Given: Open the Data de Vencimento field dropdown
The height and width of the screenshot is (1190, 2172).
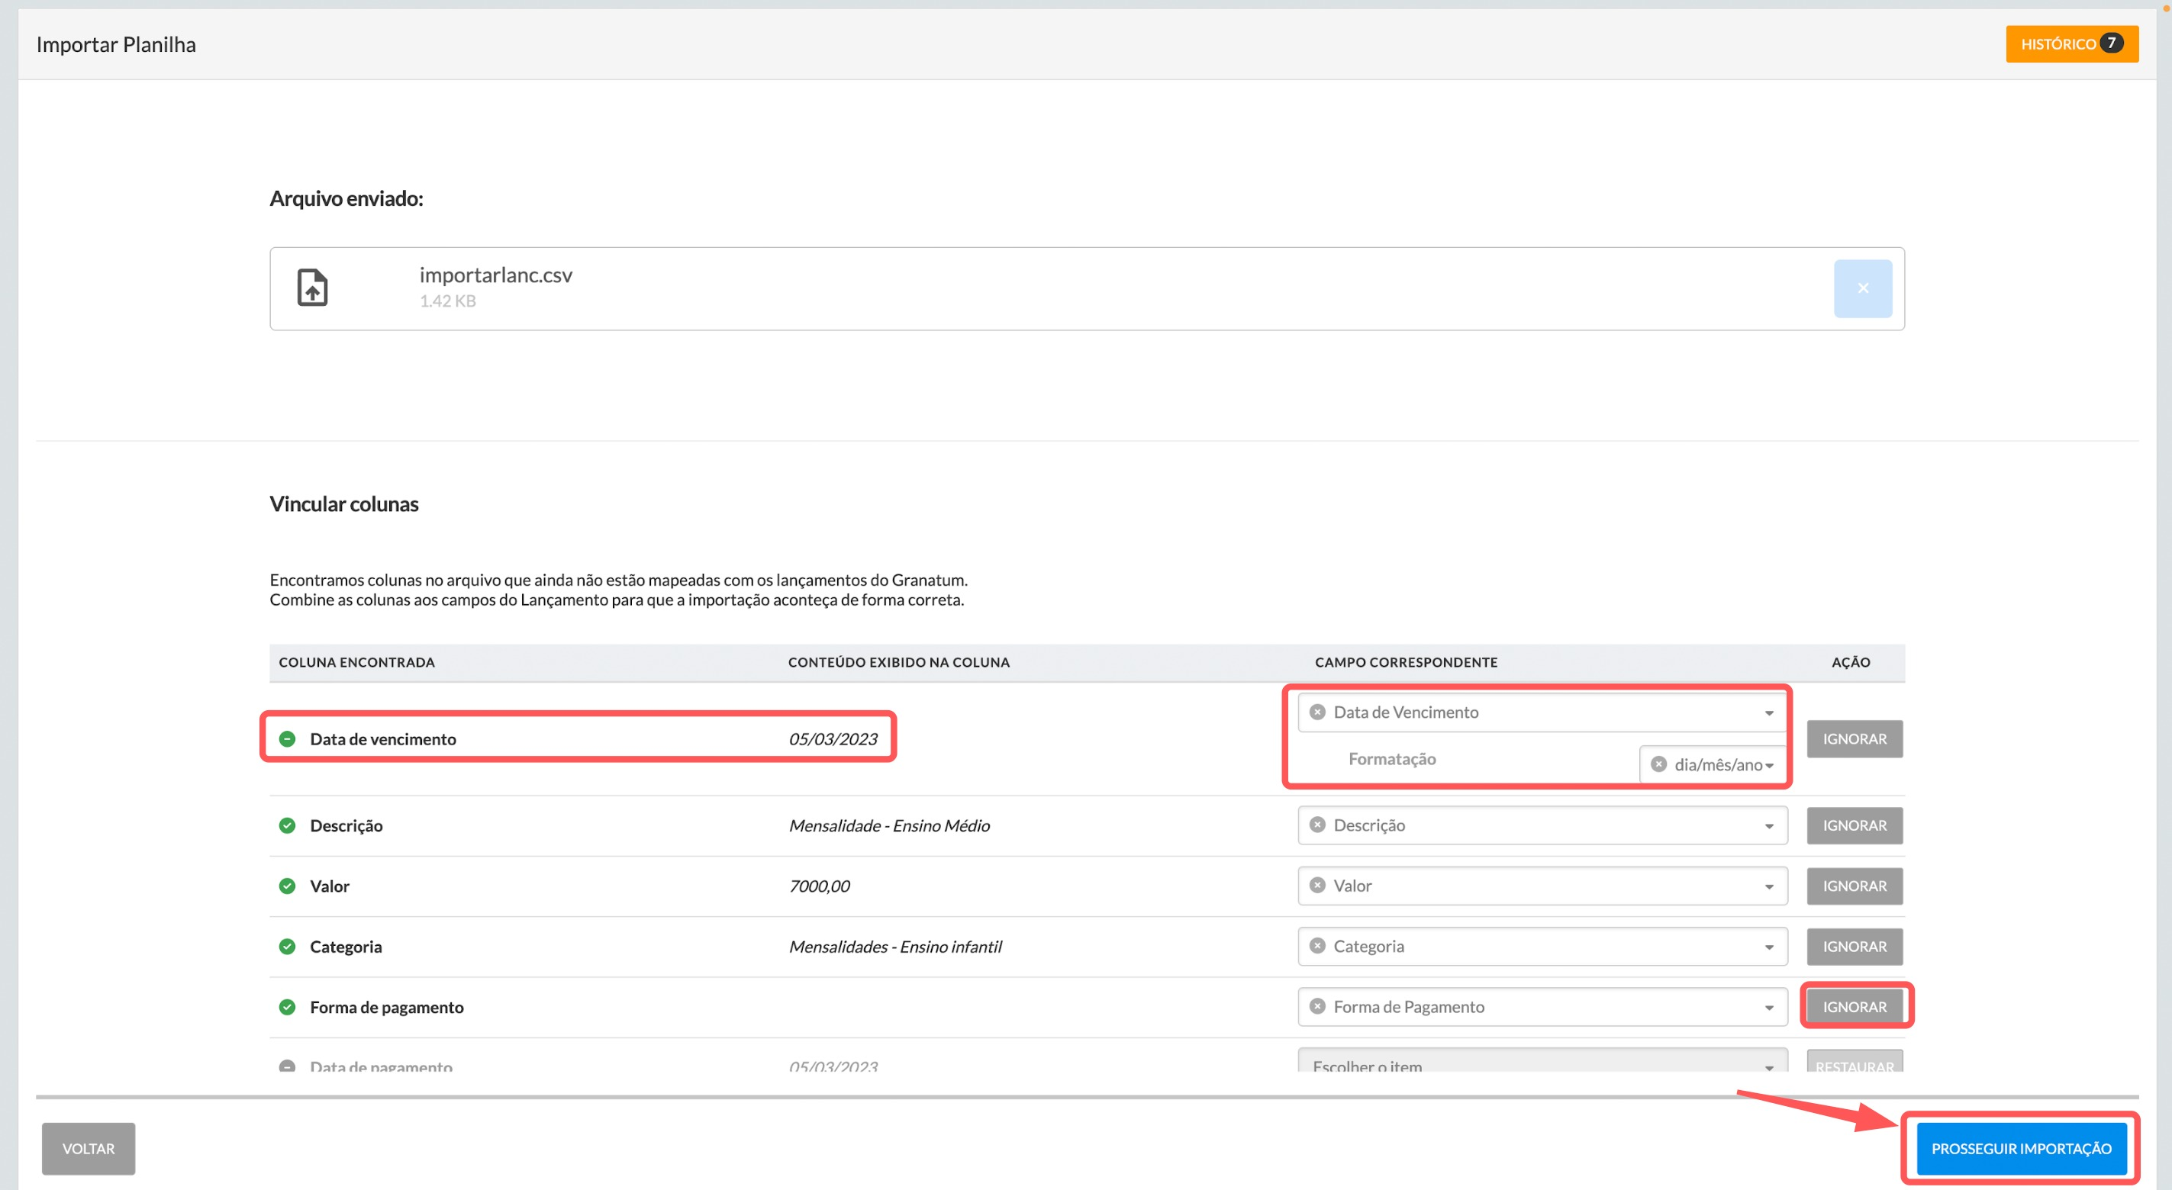Looking at the screenshot, I should click(1768, 713).
